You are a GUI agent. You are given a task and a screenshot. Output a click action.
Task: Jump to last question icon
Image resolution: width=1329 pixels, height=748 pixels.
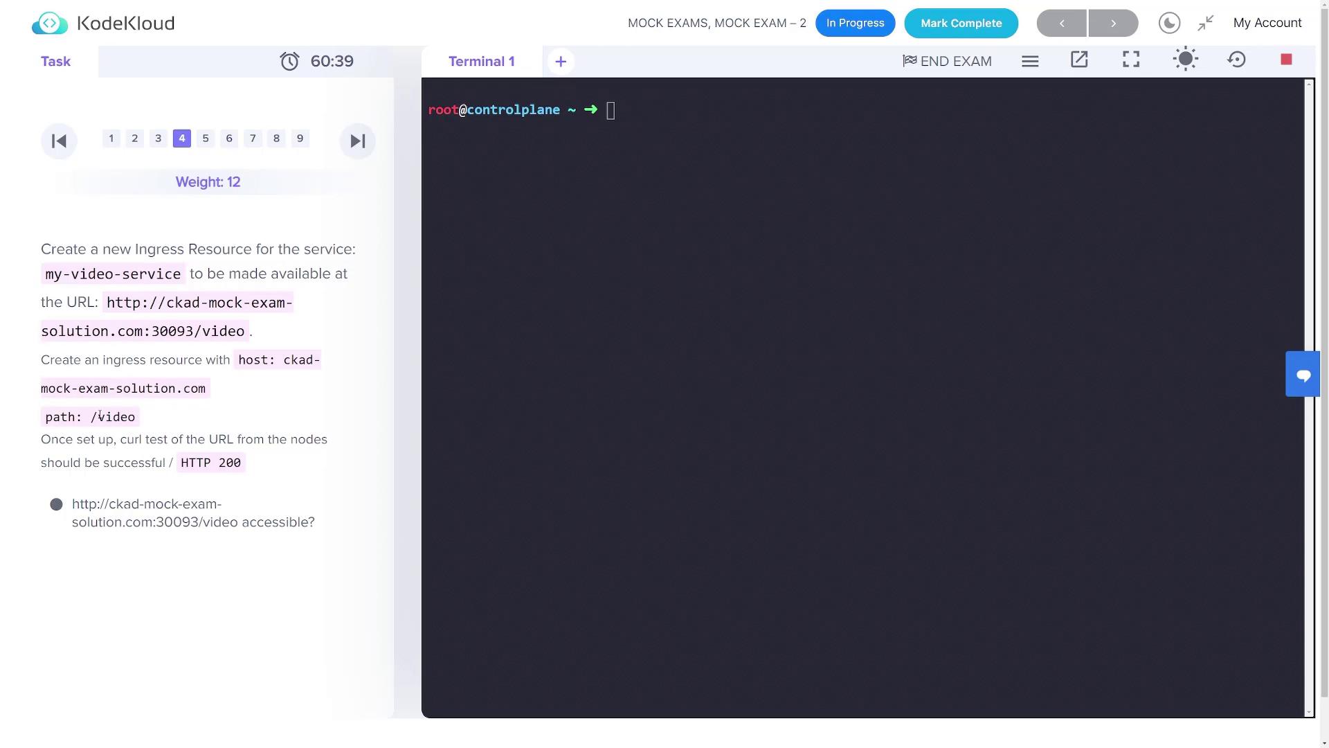point(357,141)
